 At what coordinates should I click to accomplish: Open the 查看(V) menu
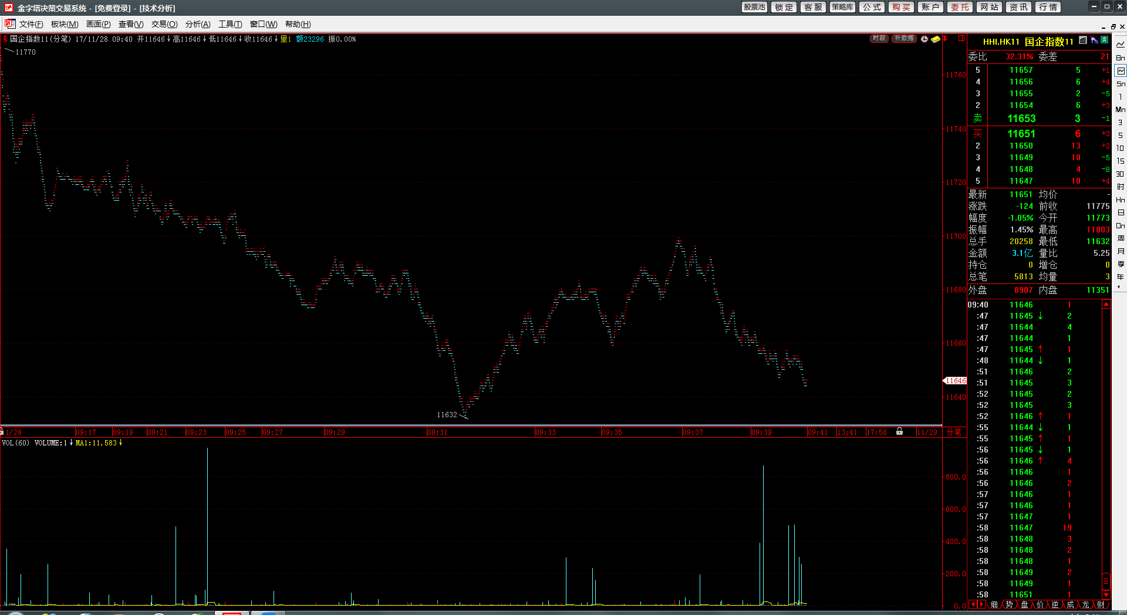tap(131, 24)
